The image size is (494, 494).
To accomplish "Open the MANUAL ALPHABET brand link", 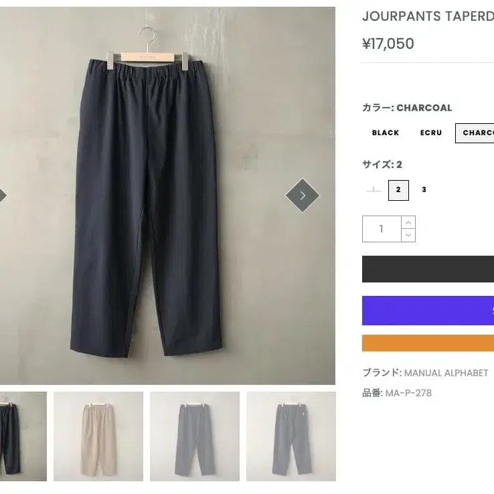I will click(446, 373).
